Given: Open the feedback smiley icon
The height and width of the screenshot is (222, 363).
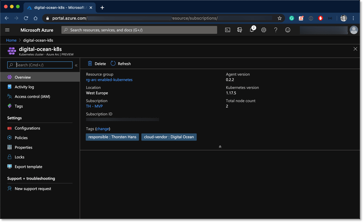Looking at the screenshot, I should pyautogui.click(x=288, y=30).
